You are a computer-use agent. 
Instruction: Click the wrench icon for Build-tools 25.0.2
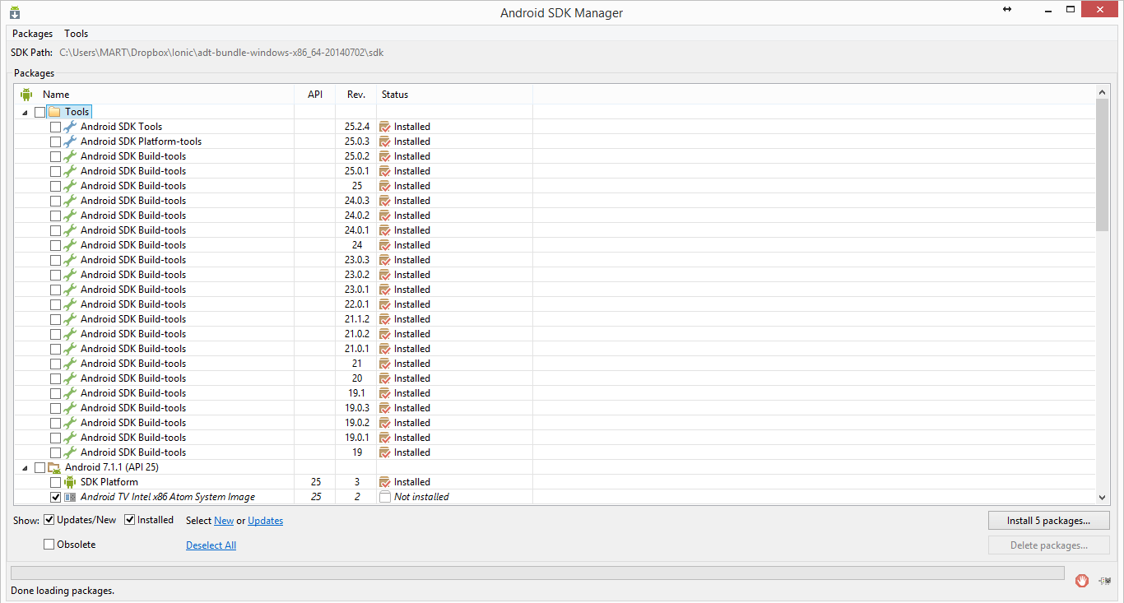click(70, 156)
